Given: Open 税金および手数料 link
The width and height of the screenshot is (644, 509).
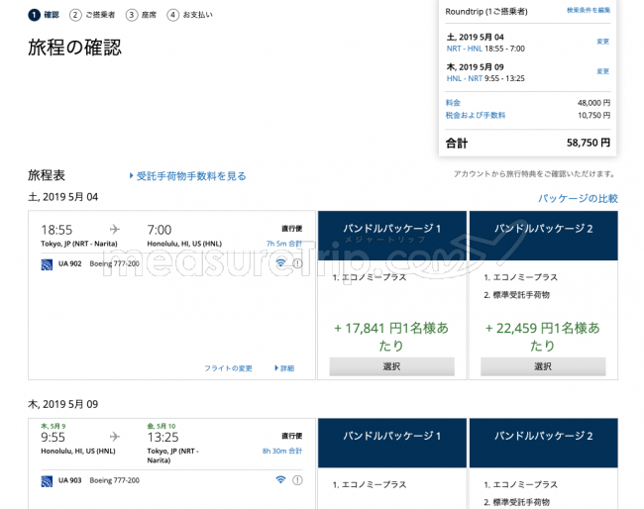Looking at the screenshot, I should click(x=476, y=115).
